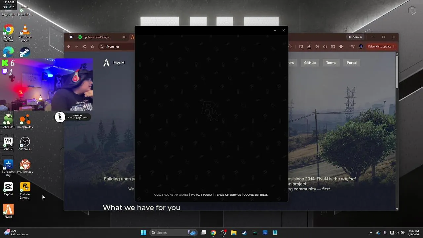Open the Microsoft Edge desktop shortcut
Screen dimensions: 423x238
tap(8, 52)
